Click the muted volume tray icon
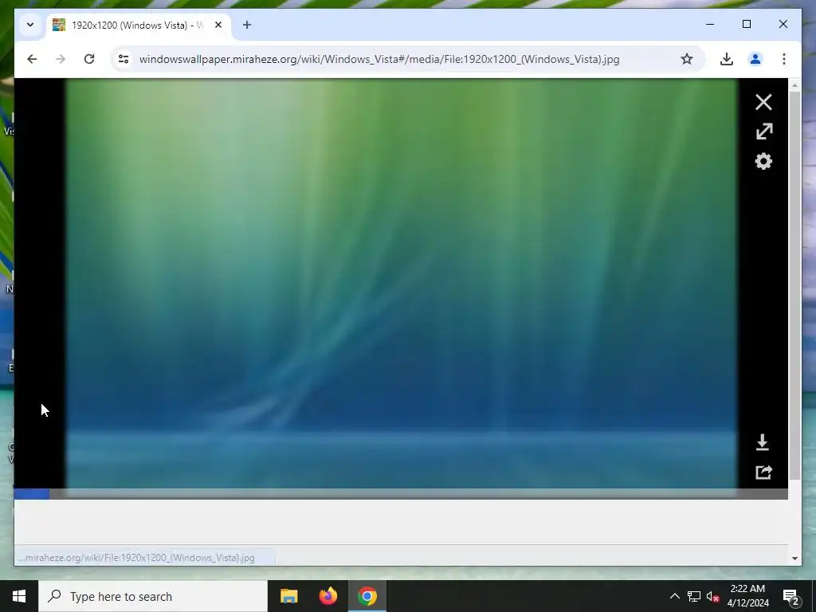Image resolution: width=816 pixels, height=612 pixels. pyautogui.click(x=713, y=596)
